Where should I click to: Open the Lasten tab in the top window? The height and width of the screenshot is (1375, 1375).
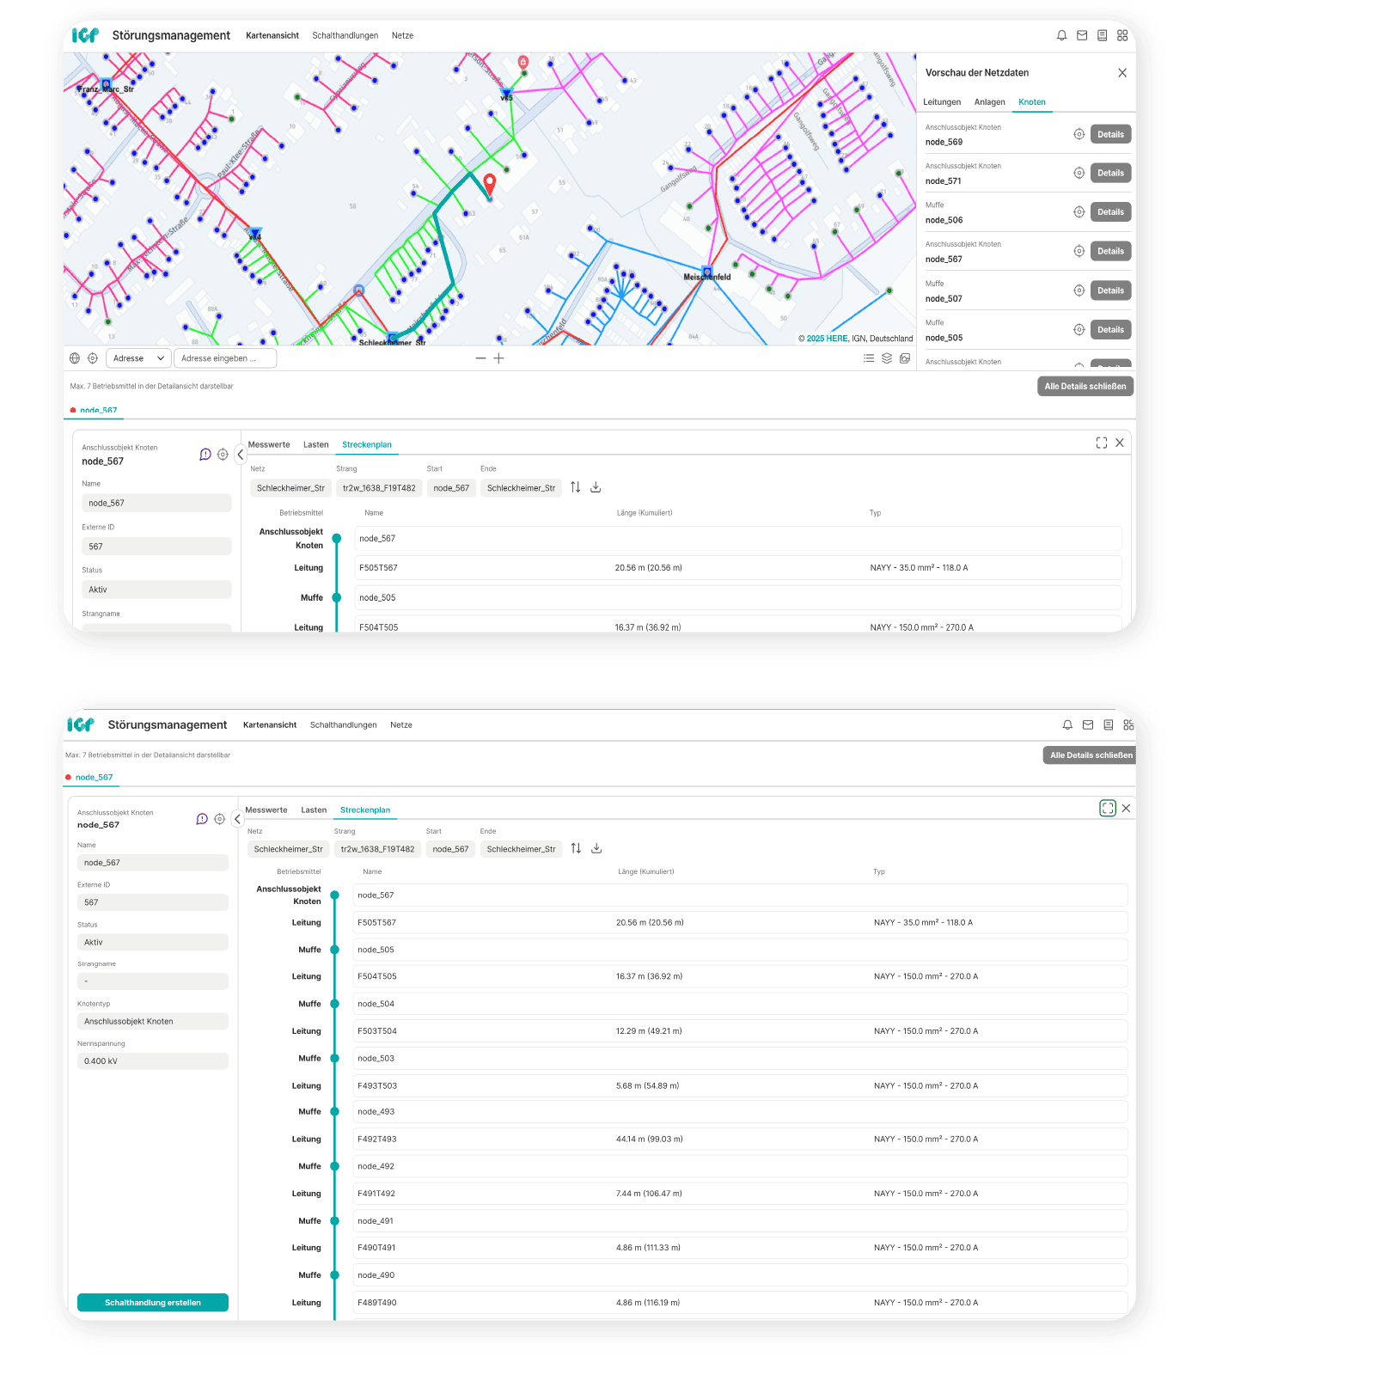(x=316, y=444)
